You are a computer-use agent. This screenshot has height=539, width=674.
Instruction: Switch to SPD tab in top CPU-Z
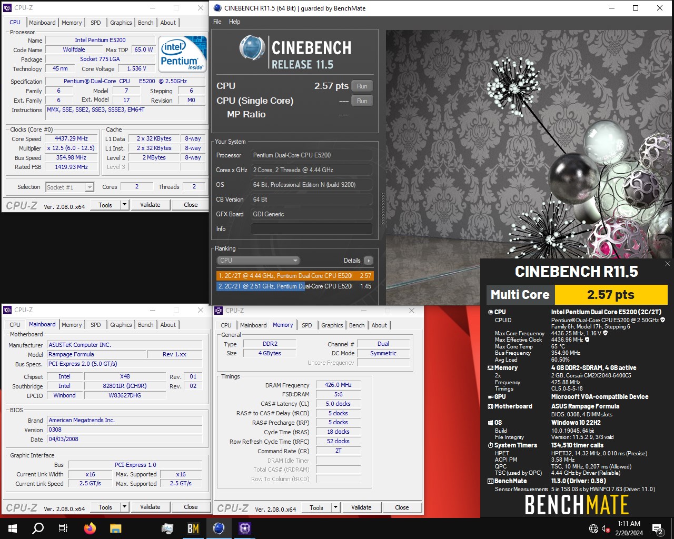coord(95,23)
